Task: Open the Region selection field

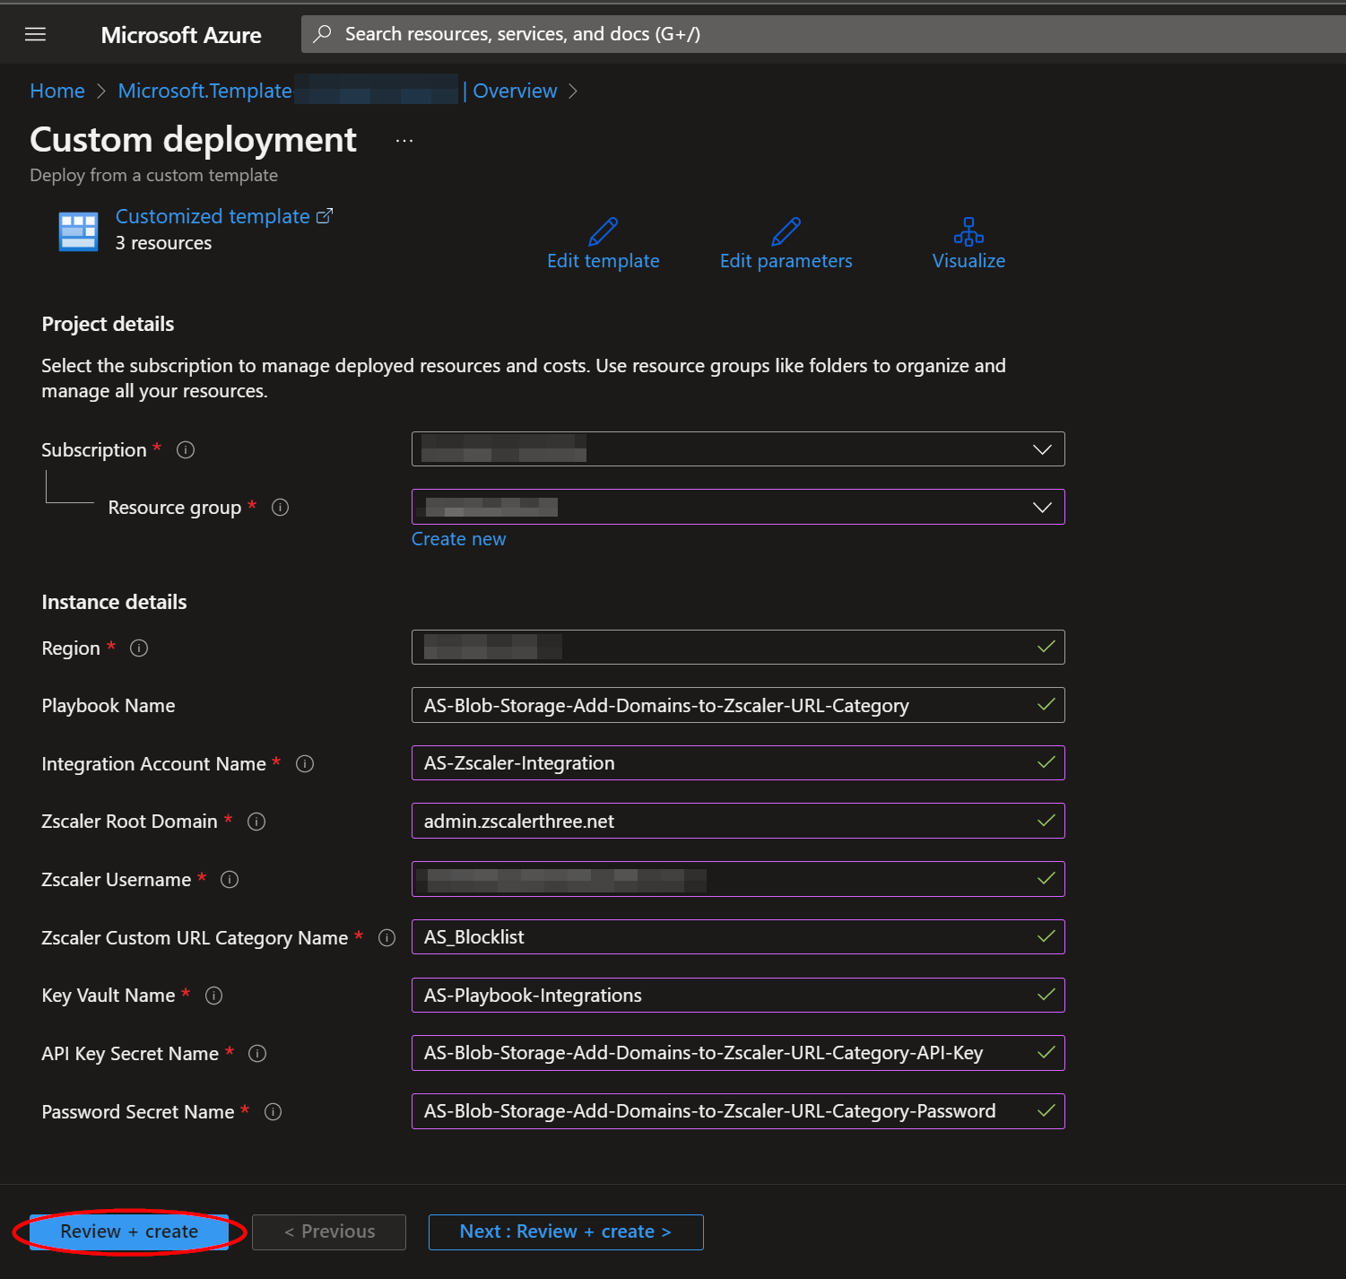Action: (x=738, y=647)
